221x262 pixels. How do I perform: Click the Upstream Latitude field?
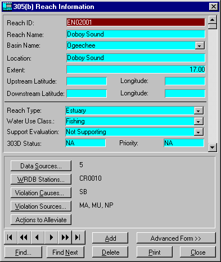(x=87, y=81)
